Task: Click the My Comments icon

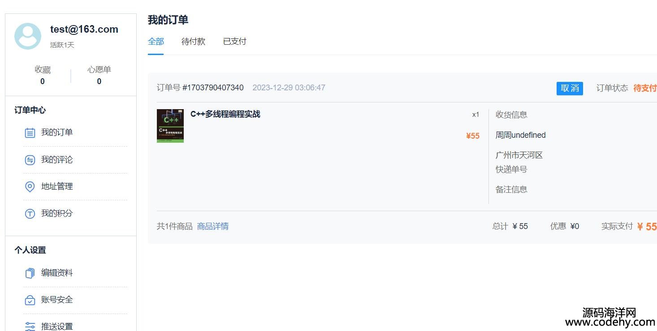Action: pyautogui.click(x=30, y=160)
